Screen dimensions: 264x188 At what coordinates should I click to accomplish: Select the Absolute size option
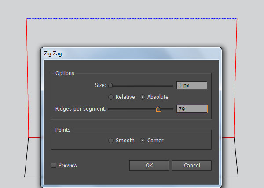click(143, 97)
